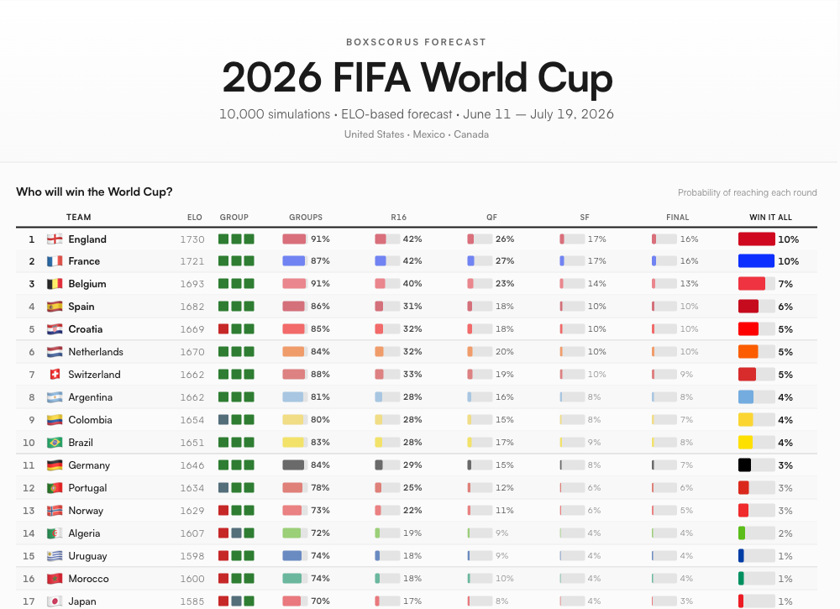Click the Belgium flag icon

[x=55, y=285]
